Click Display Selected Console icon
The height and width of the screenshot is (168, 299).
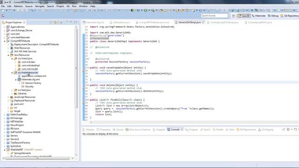288,130
